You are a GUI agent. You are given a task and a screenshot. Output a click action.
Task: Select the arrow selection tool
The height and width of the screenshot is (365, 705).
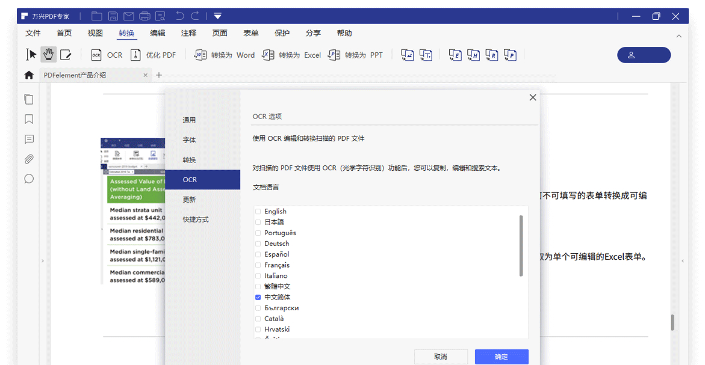(30, 54)
